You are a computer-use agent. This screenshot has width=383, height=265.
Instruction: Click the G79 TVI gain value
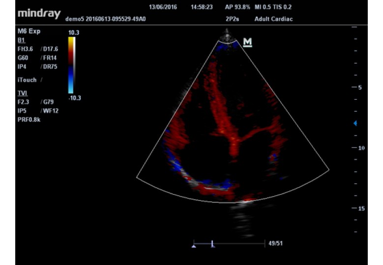pos(48,102)
